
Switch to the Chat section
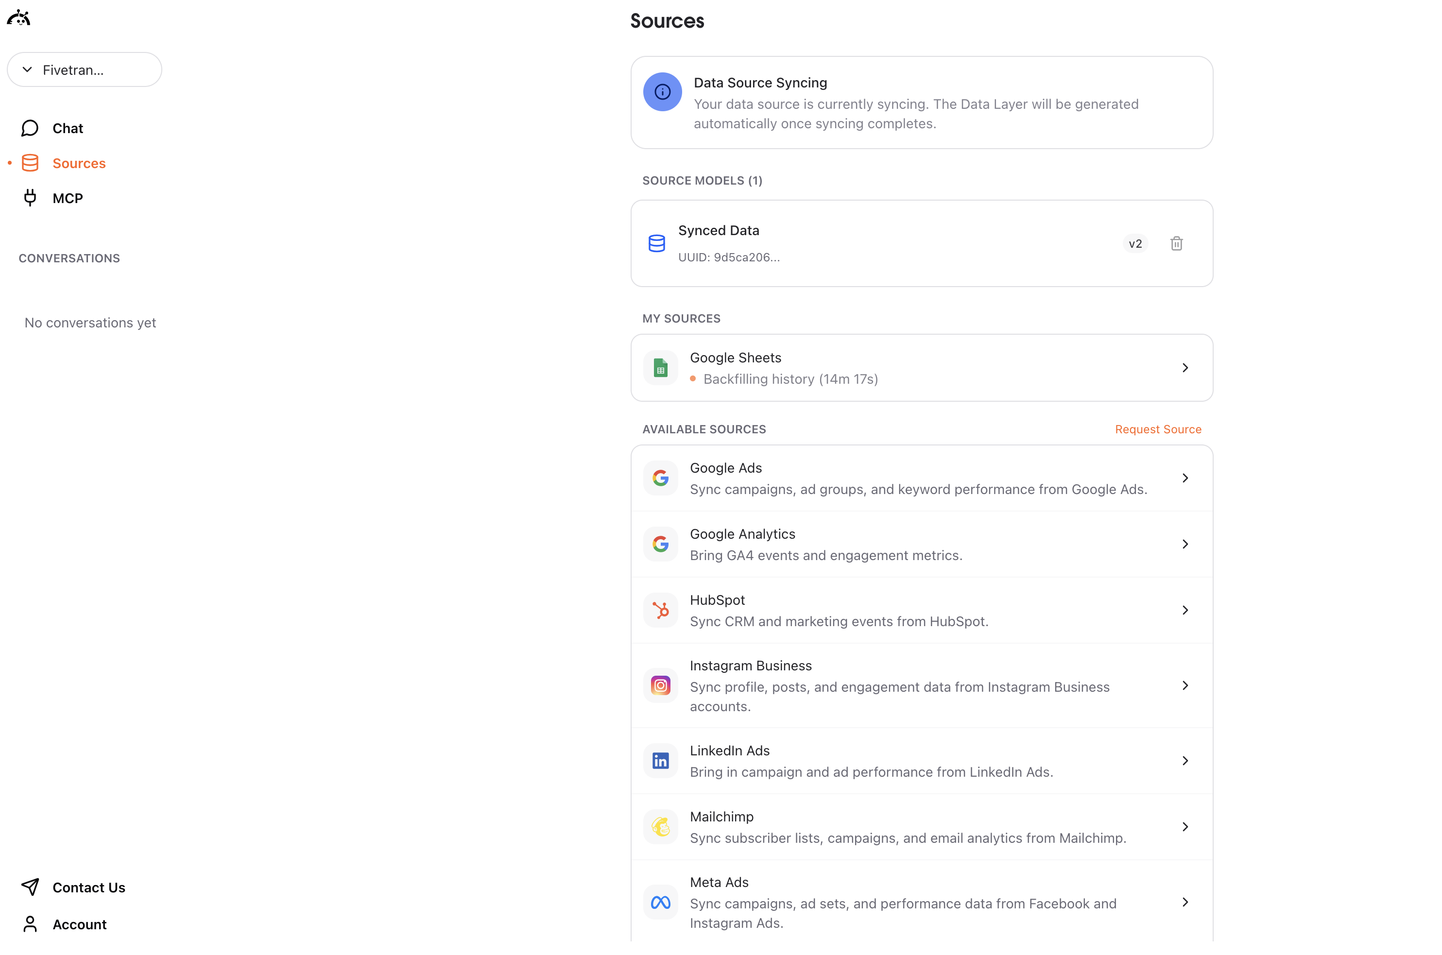pos(67,128)
